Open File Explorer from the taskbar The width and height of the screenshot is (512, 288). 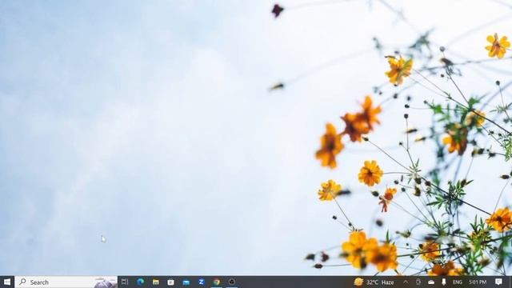[x=156, y=282]
